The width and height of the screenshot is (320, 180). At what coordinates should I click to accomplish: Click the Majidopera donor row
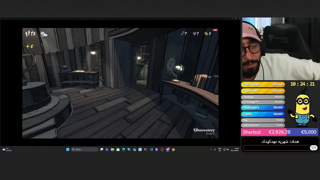[x=263, y=107]
